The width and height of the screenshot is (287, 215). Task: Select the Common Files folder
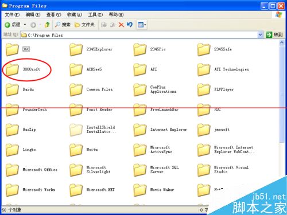tap(91, 89)
